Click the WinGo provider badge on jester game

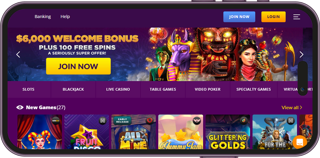click(x=56, y=121)
